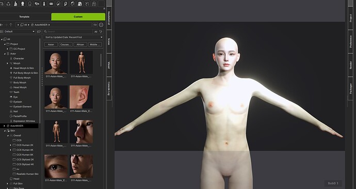The width and height of the screenshot is (356, 189).
Task: Go forward with the right arrow icon
Action: (6, 25)
